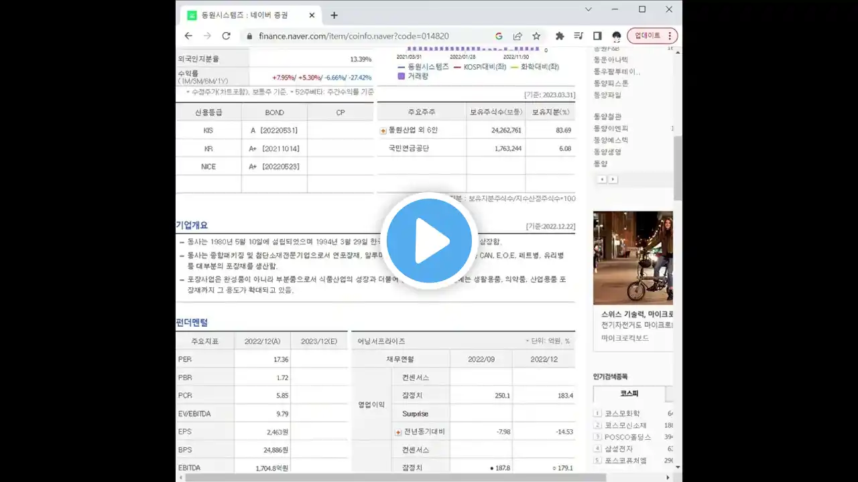Select the EPS value 2,463원
858x482 pixels.
(x=278, y=432)
